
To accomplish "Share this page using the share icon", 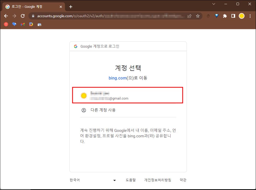I will click(x=189, y=16).
